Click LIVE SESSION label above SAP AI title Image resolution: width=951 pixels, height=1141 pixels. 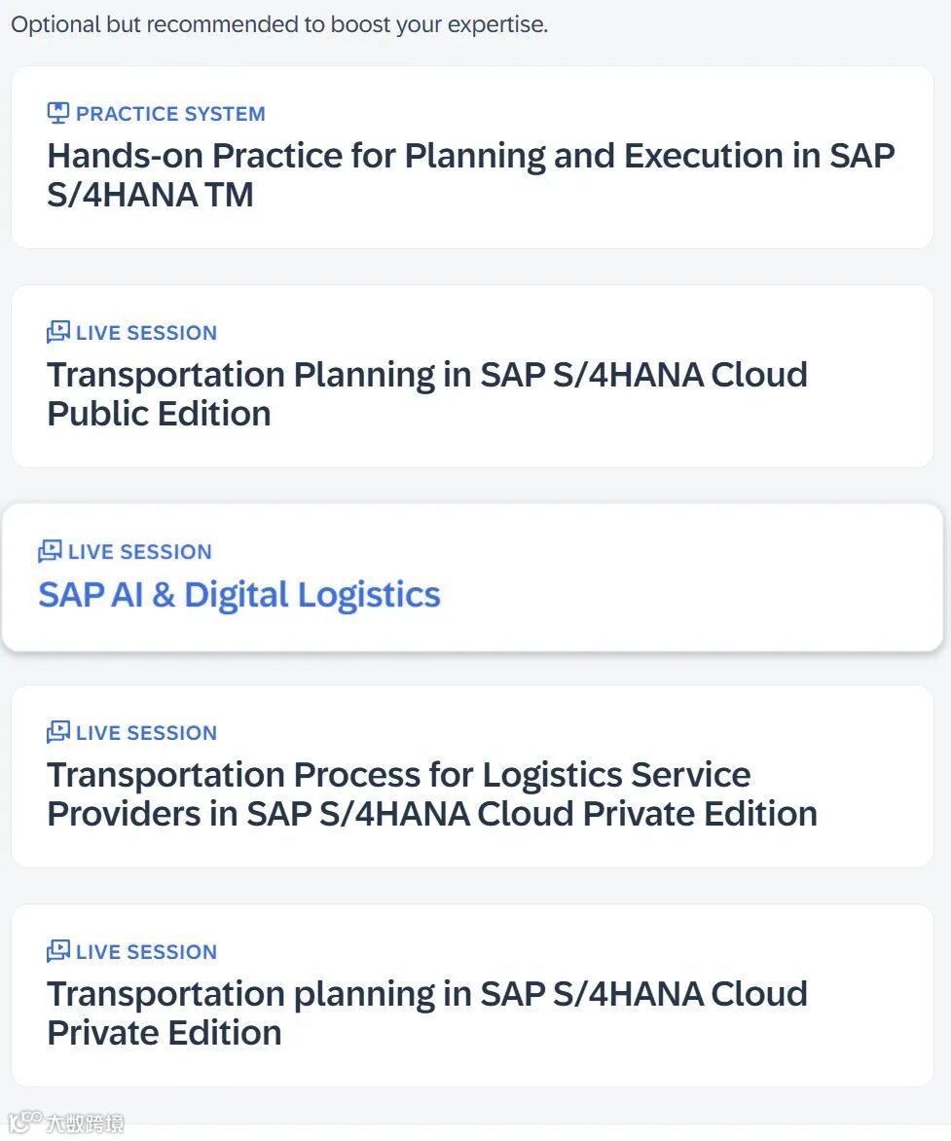pyautogui.click(x=139, y=552)
